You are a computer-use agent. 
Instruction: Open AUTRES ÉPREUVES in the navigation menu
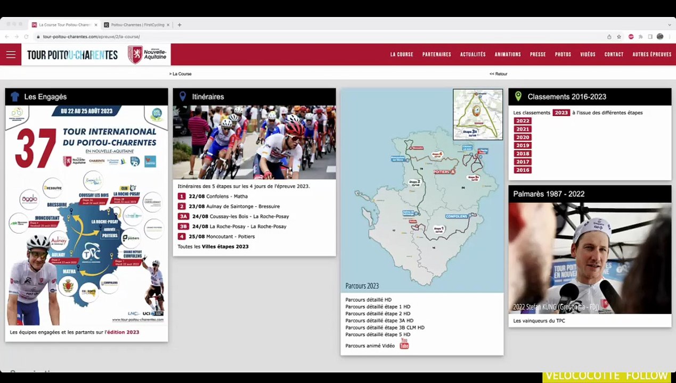tap(652, 54)
